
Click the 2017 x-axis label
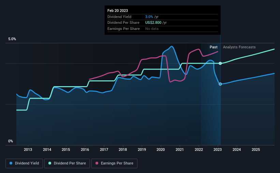104,150
